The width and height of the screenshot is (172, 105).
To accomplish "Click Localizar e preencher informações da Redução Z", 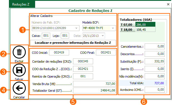I will 73,43.
